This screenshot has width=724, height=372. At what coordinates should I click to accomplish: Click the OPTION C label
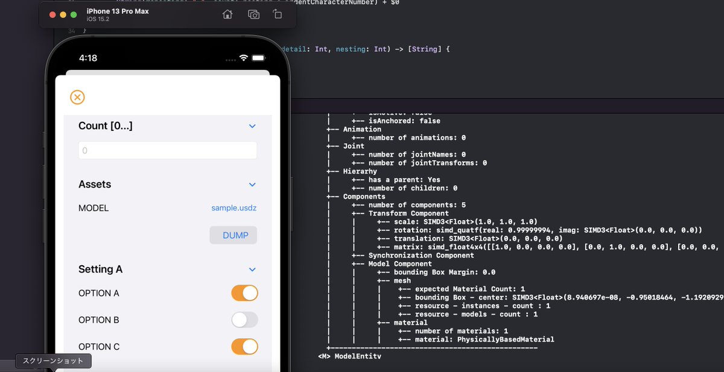click(99, 347)
